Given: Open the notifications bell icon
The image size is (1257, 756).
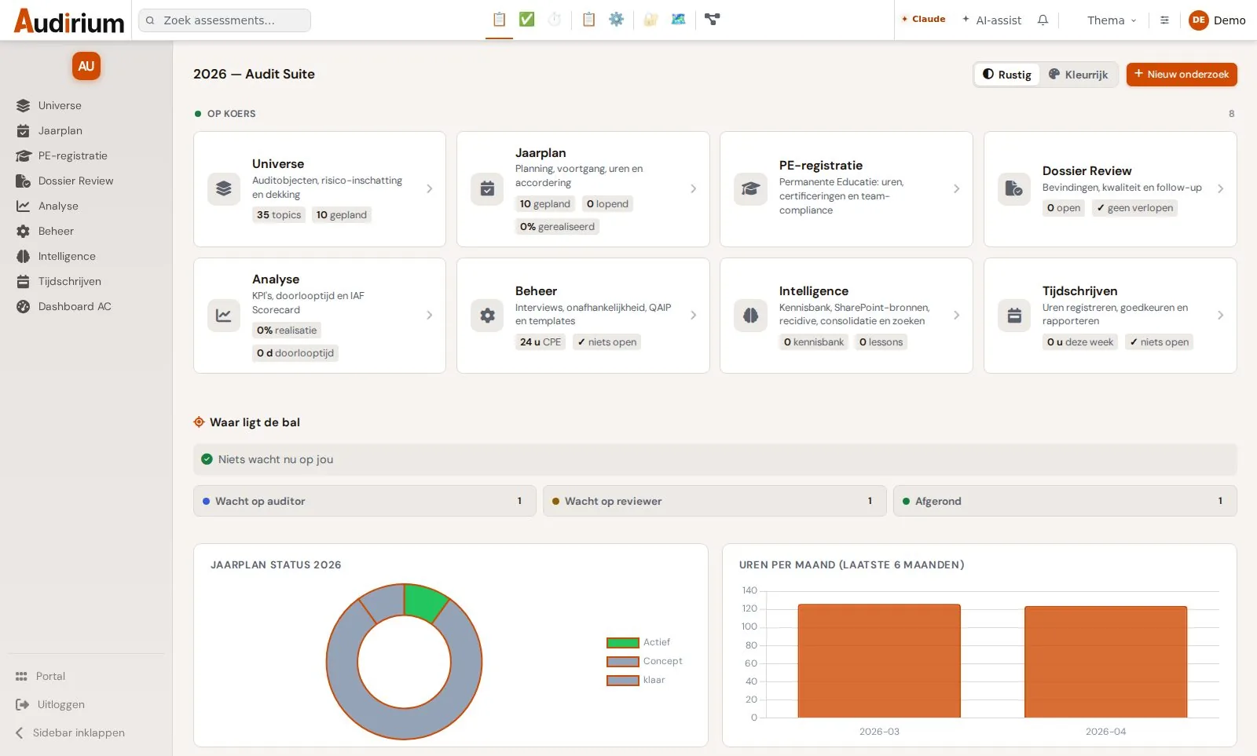Looking at the screenshot, I should (1043, 20).
